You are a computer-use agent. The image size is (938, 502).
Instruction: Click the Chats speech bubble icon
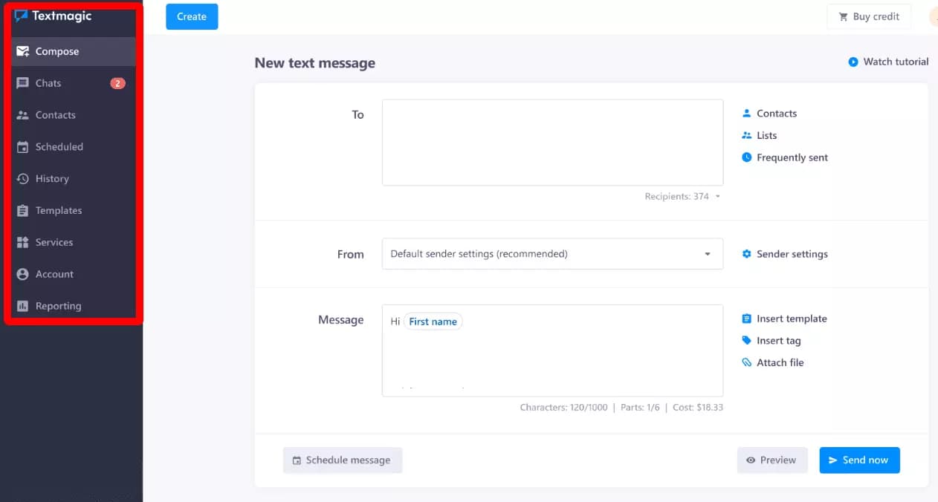pos(23,83)
